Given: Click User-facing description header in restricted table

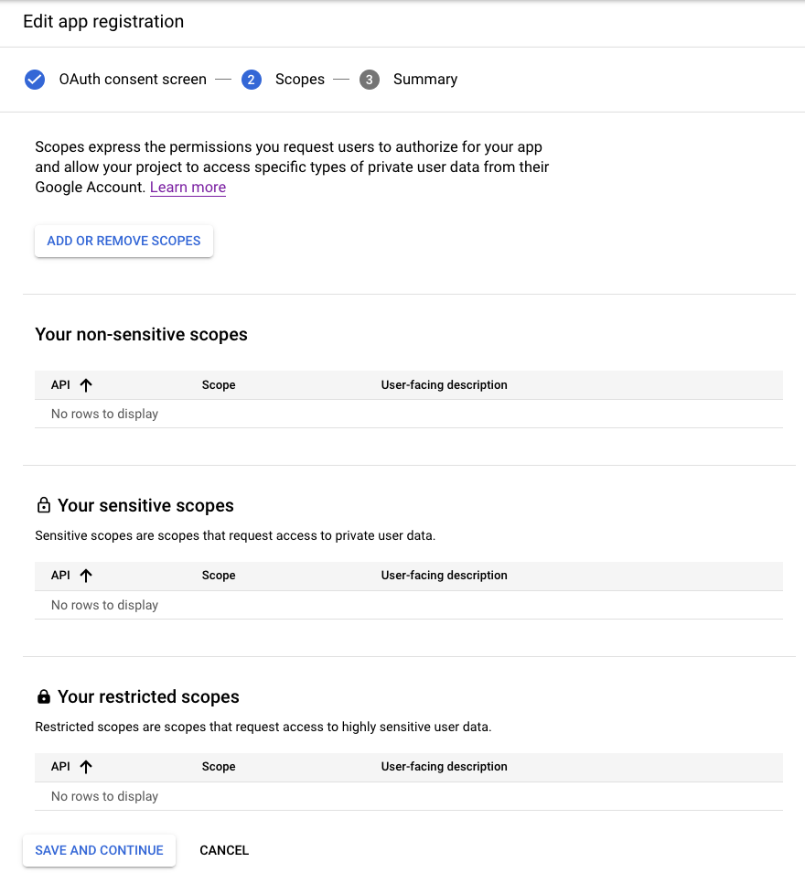Looking at the screenshot, I should point(445,767).
